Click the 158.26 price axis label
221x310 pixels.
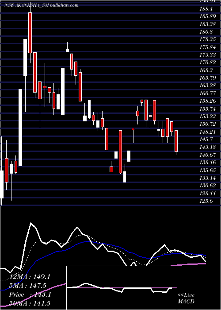pos(207,101)
